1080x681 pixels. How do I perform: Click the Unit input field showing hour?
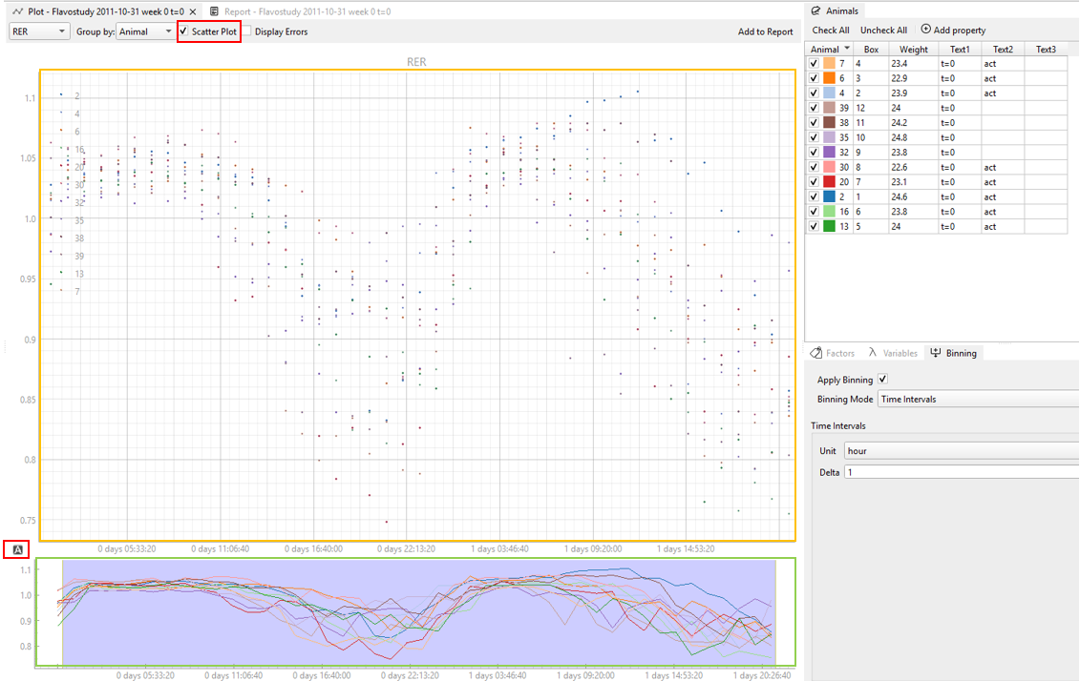pyautogui.click(x=955, y=450)
